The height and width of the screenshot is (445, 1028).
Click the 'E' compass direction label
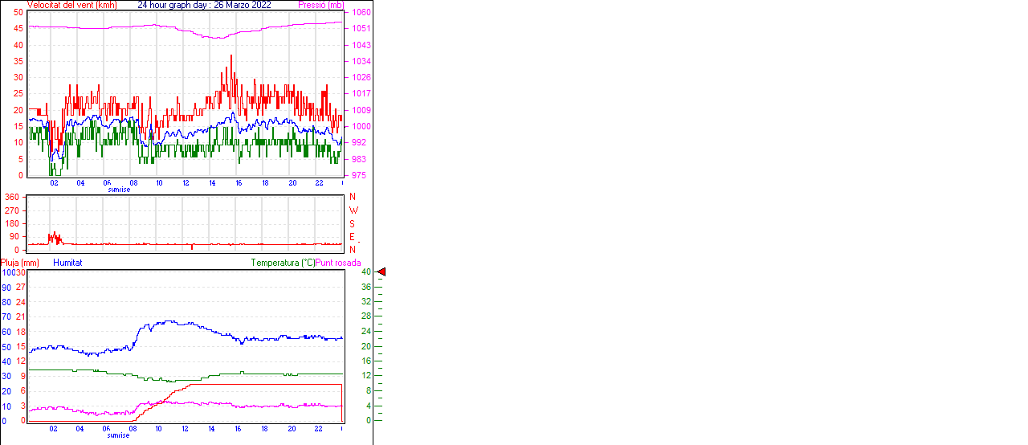click(x=353, y=236)
